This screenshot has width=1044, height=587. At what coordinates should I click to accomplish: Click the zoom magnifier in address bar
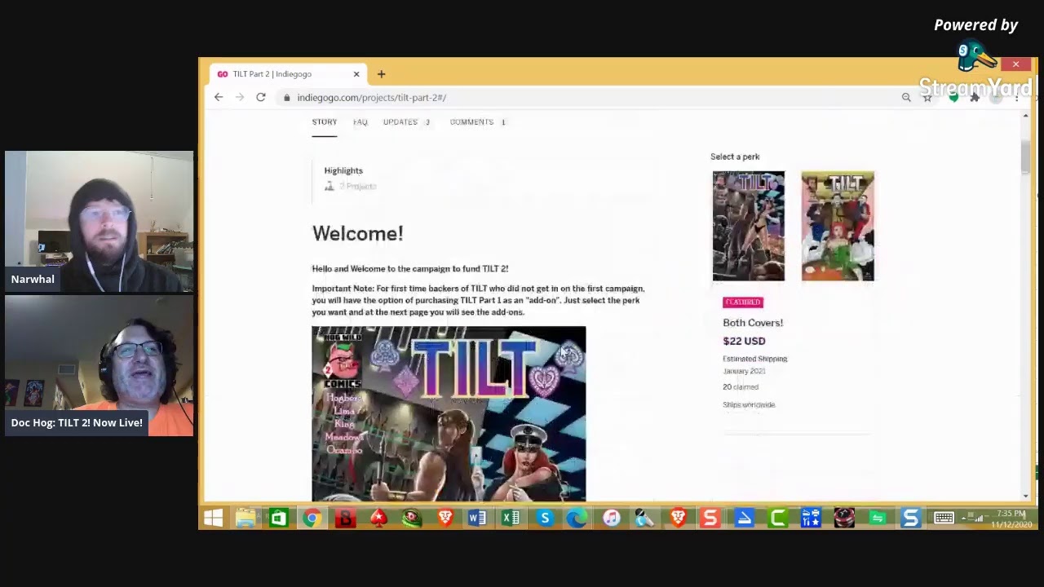pyautogui.click(x=906, y=98)
